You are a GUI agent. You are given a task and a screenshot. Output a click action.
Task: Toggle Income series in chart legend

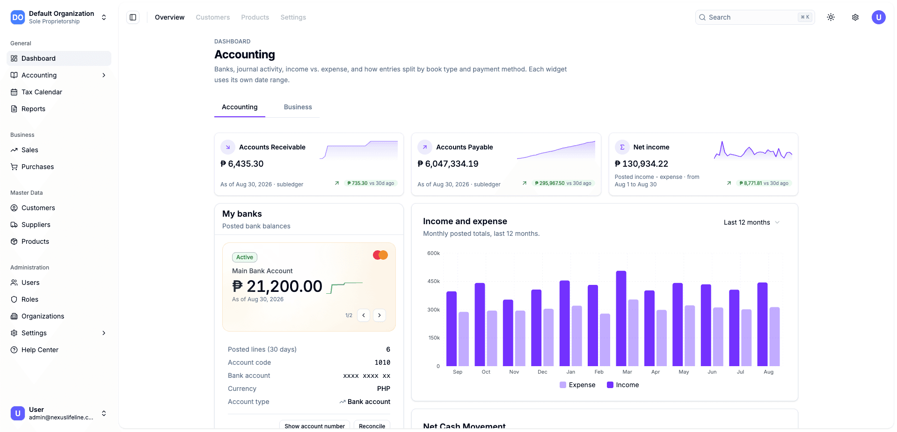point(623,385)
